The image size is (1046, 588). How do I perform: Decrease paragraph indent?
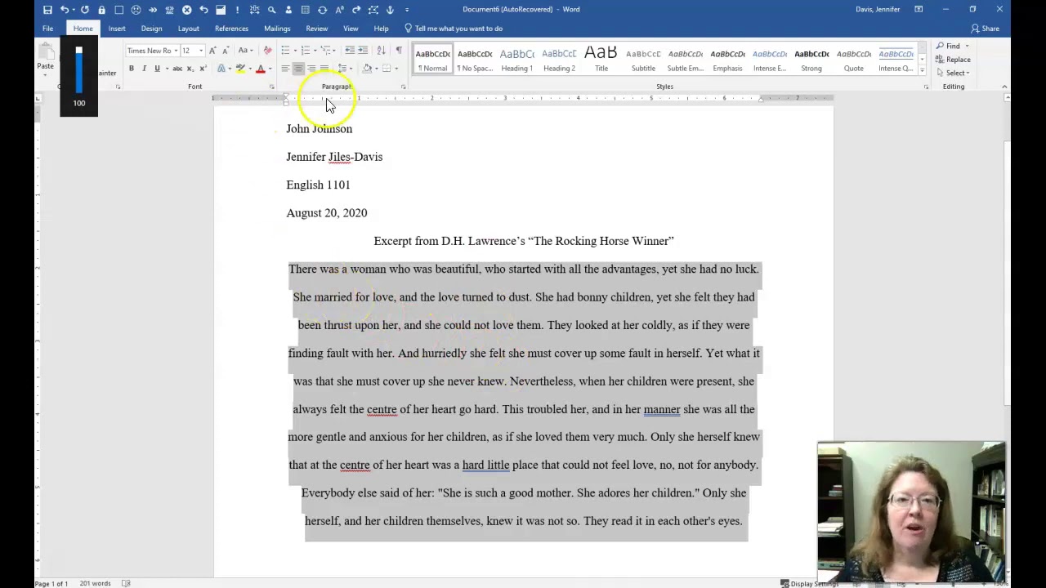350,51
